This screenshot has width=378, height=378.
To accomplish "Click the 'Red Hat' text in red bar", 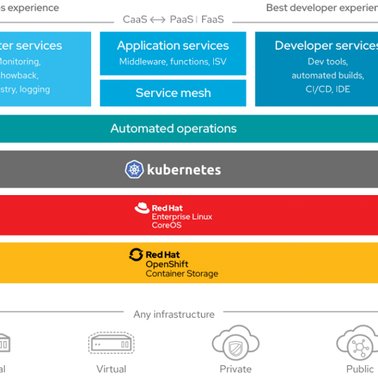I will [167, 208].
